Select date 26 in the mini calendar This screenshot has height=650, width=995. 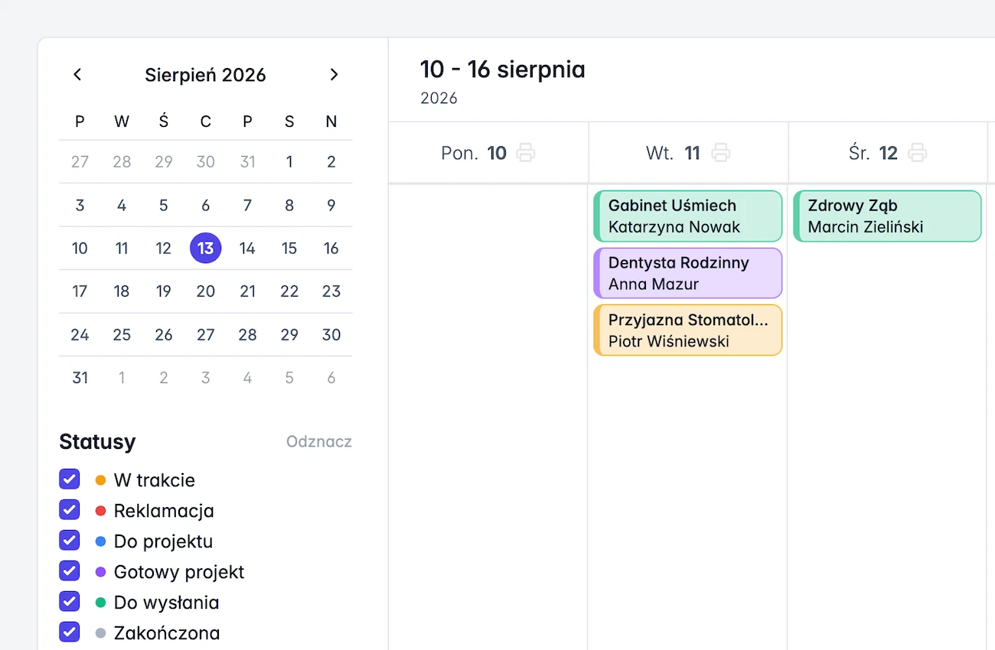(164, 335)
